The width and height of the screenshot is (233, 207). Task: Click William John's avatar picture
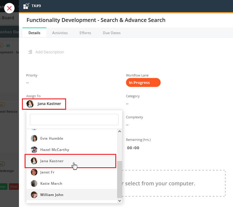34,195
